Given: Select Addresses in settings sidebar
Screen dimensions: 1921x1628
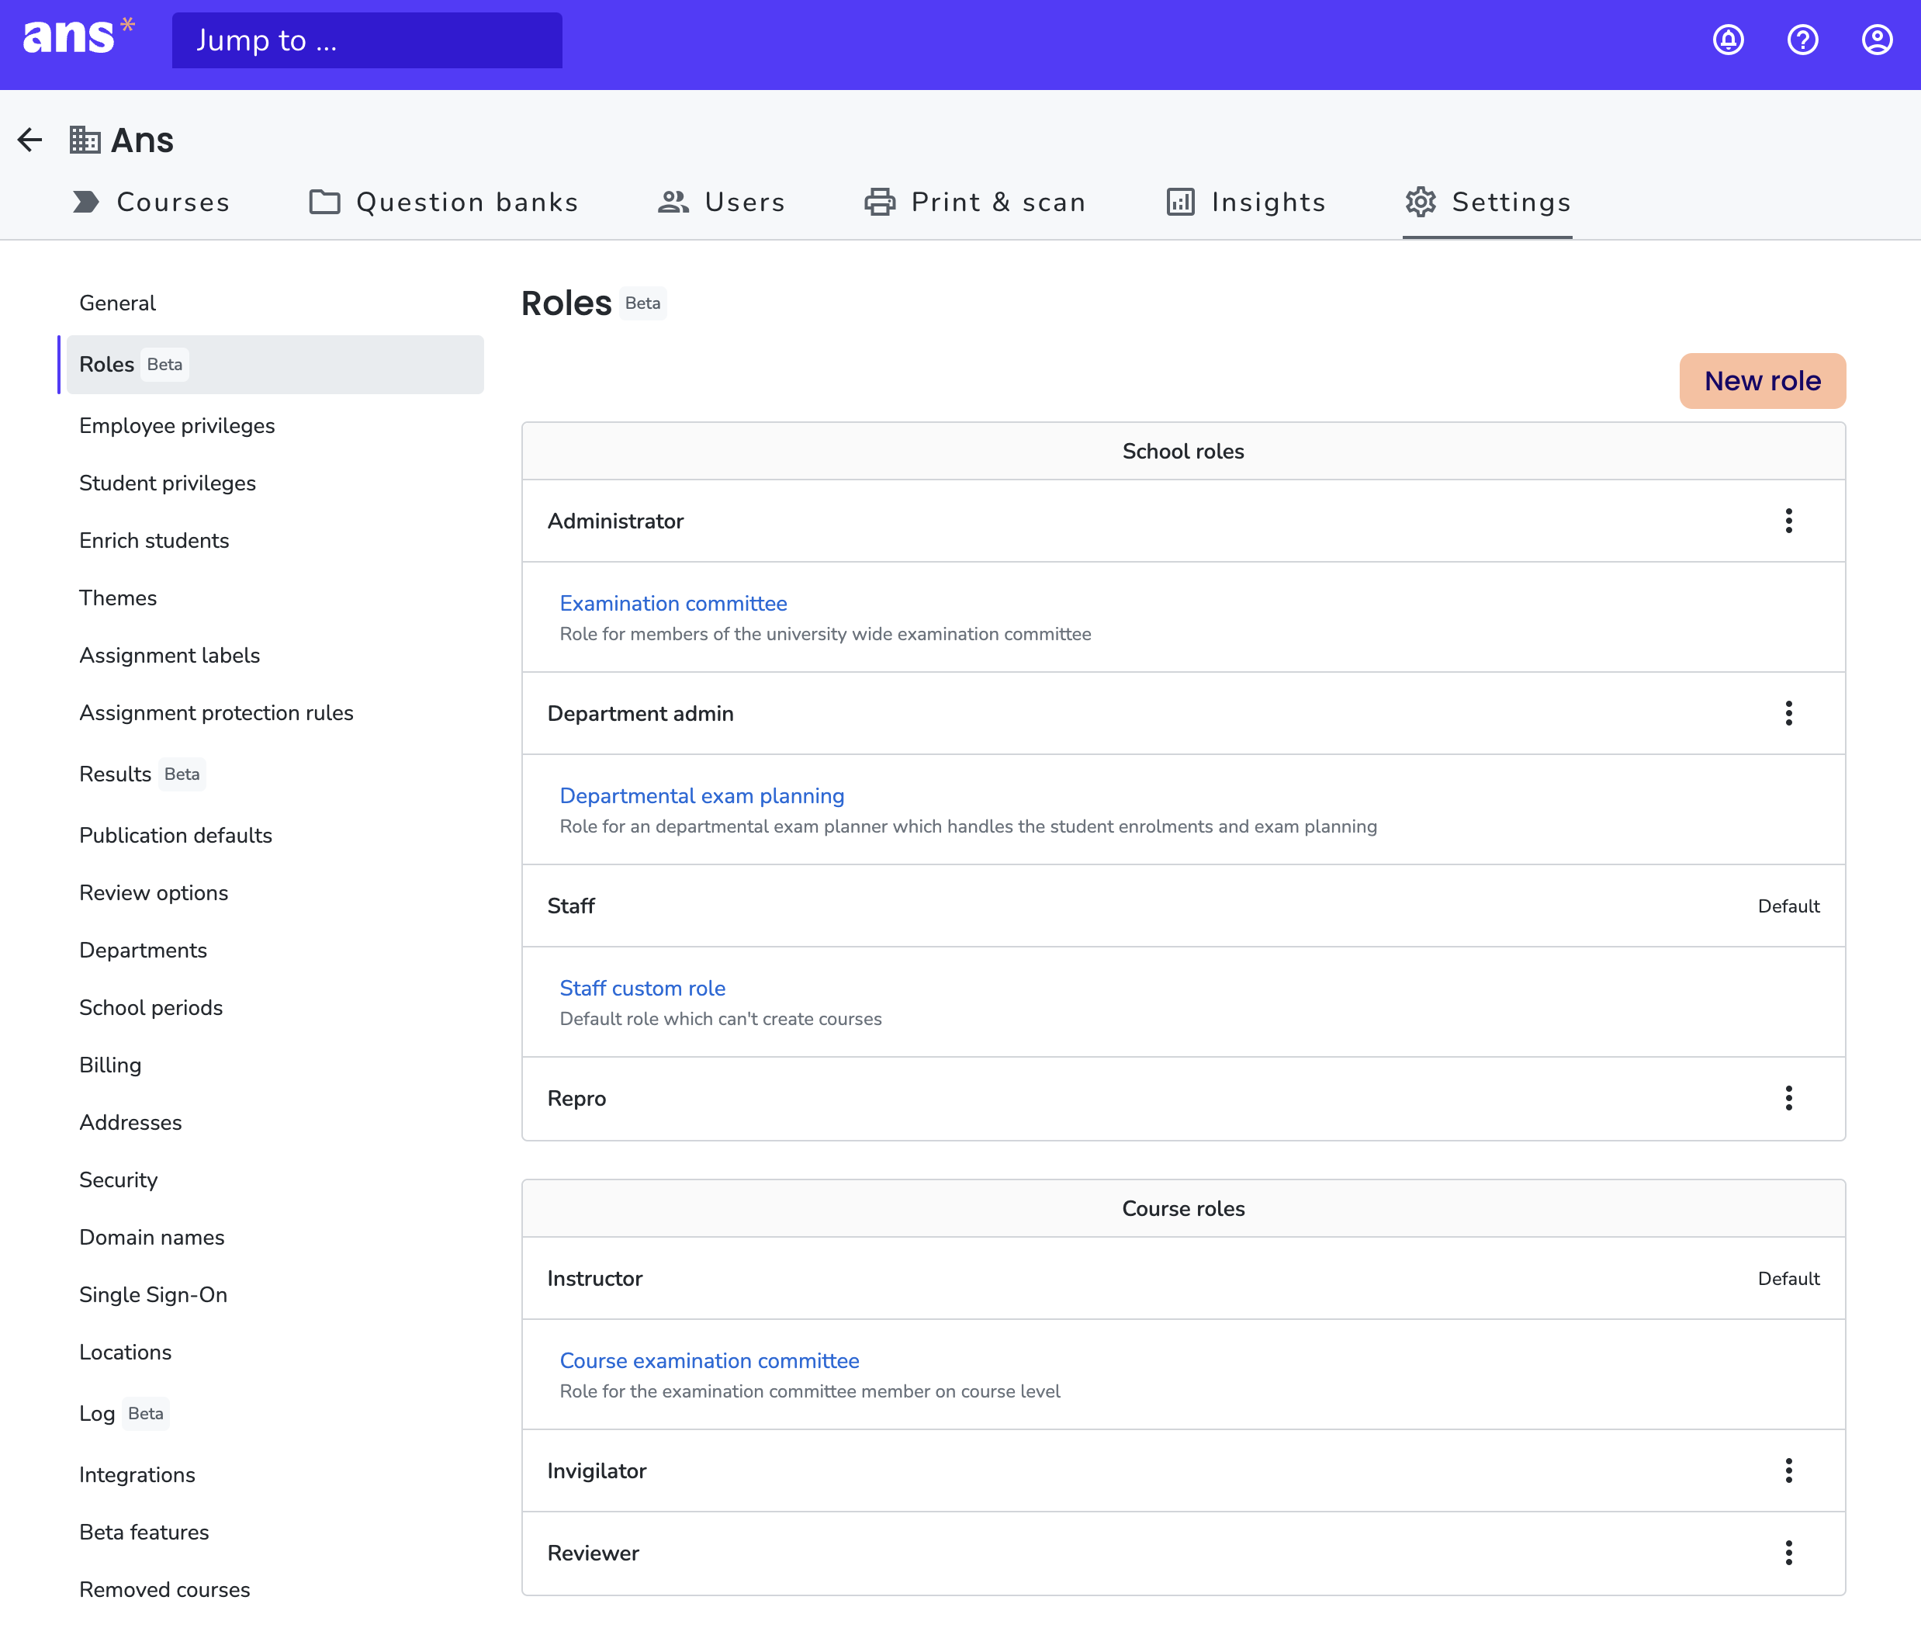Looking at the screenshot, I should click(x=275, y=1122).
